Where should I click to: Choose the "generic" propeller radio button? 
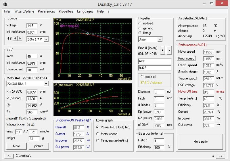point(140,28)
